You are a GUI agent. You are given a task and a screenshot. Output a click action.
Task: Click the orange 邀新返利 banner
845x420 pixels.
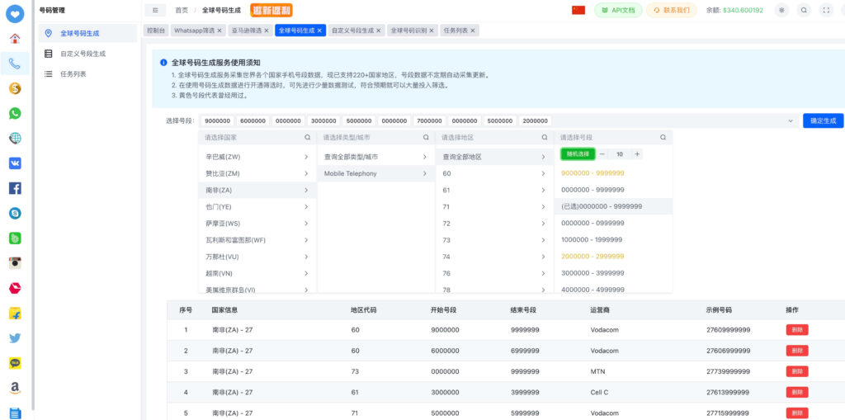click(271, 10)
